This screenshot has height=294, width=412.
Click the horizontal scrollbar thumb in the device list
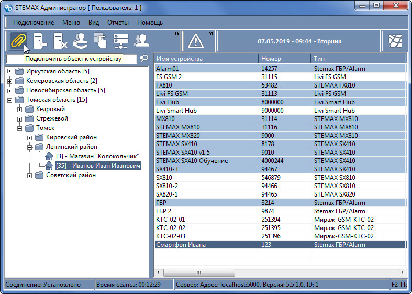[199, 273]
